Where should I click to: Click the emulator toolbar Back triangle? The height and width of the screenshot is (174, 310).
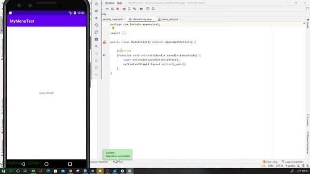coord(96,54)
